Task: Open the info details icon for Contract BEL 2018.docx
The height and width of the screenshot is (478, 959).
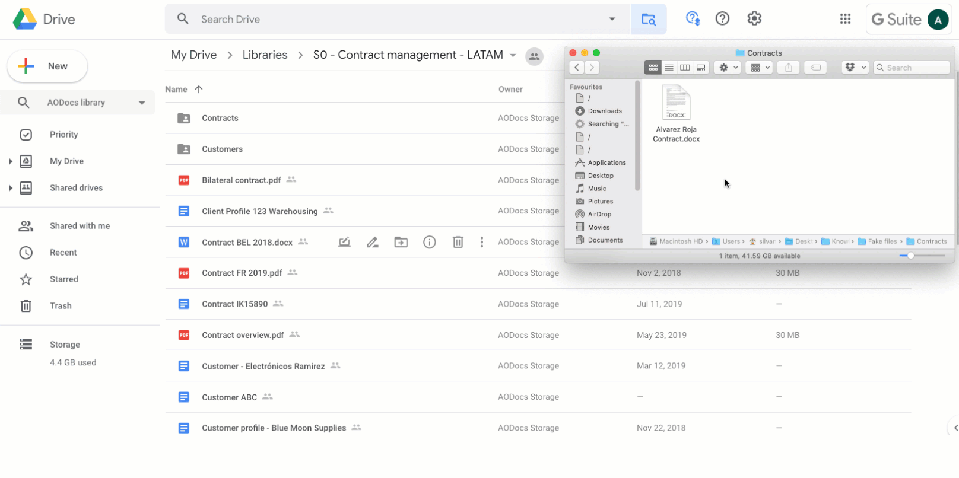Action: [x=430, y=242]
